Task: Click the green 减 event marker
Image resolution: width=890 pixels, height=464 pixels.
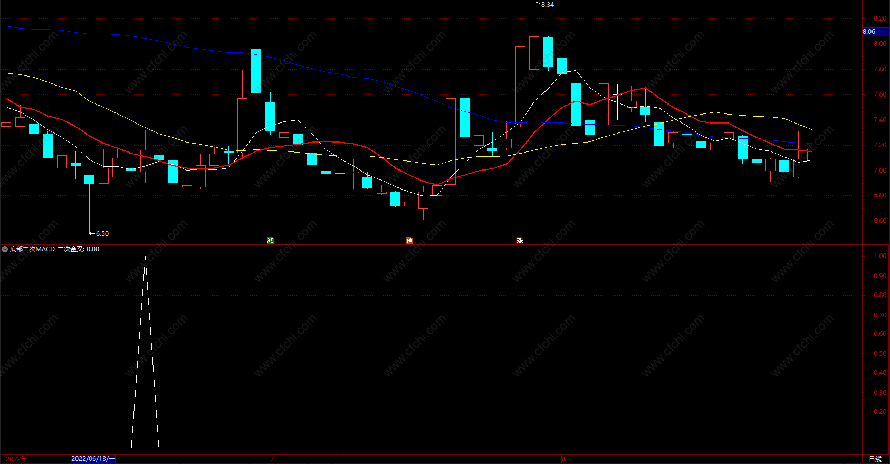Action: coord(271,241)
